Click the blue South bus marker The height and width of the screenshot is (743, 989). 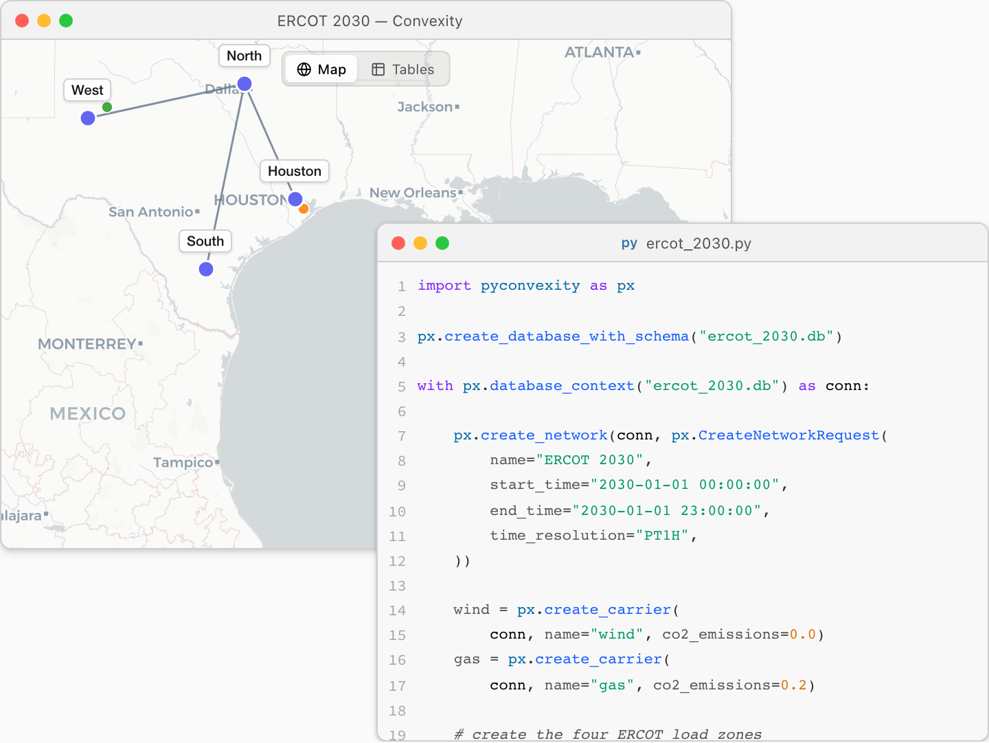click(206, 269)
